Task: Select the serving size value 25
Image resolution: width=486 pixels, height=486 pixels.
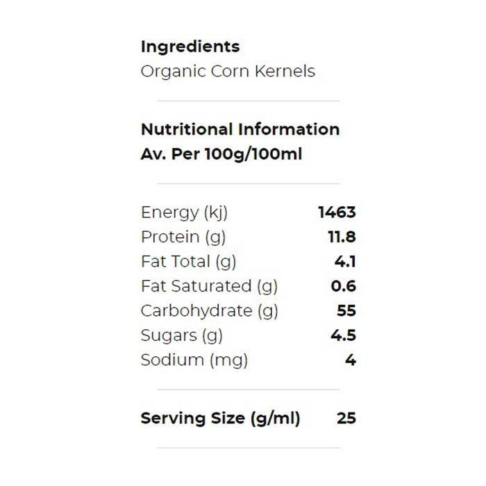Action: 346,419
